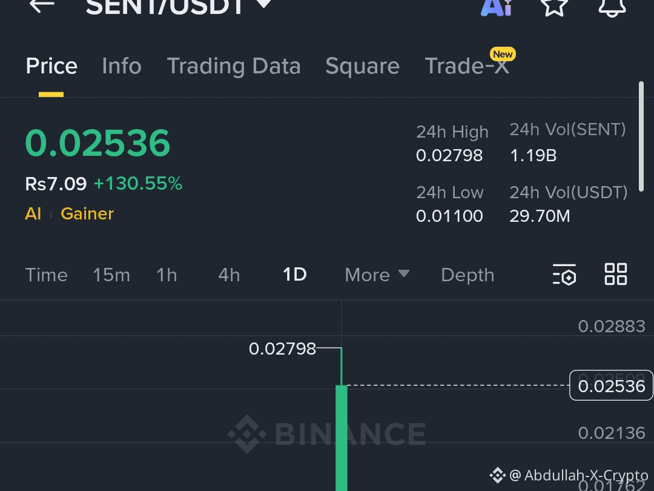
Task: Switch to the Info tab
Action: tap(121, 65)
